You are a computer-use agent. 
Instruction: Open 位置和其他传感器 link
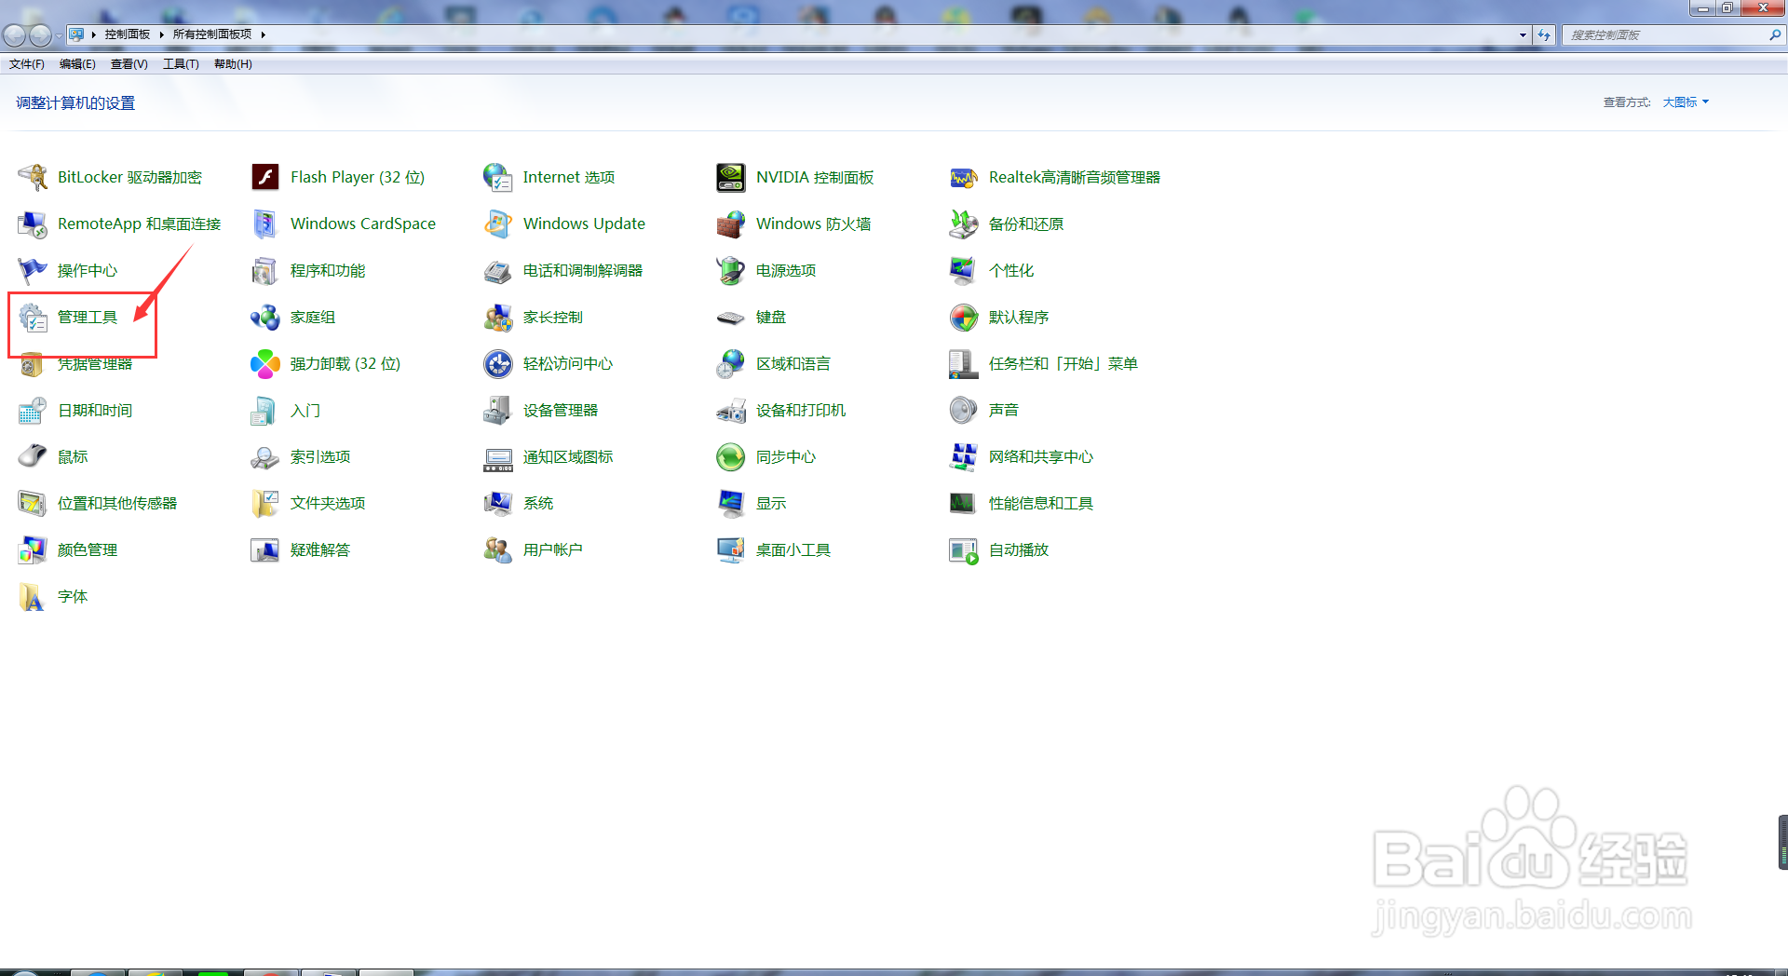(117, 503)
